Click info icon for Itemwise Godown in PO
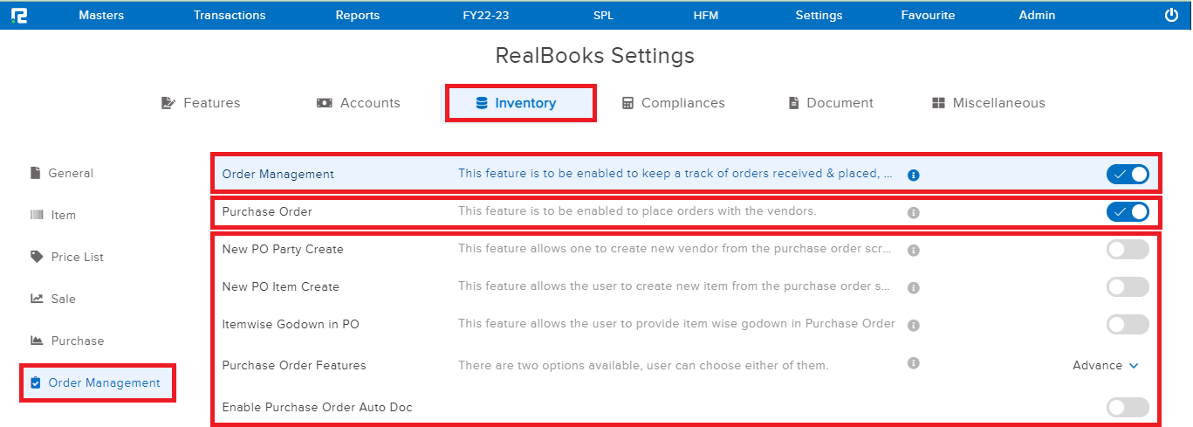Viewport: 1193px width, 427px height. click(x=913, y=325)
